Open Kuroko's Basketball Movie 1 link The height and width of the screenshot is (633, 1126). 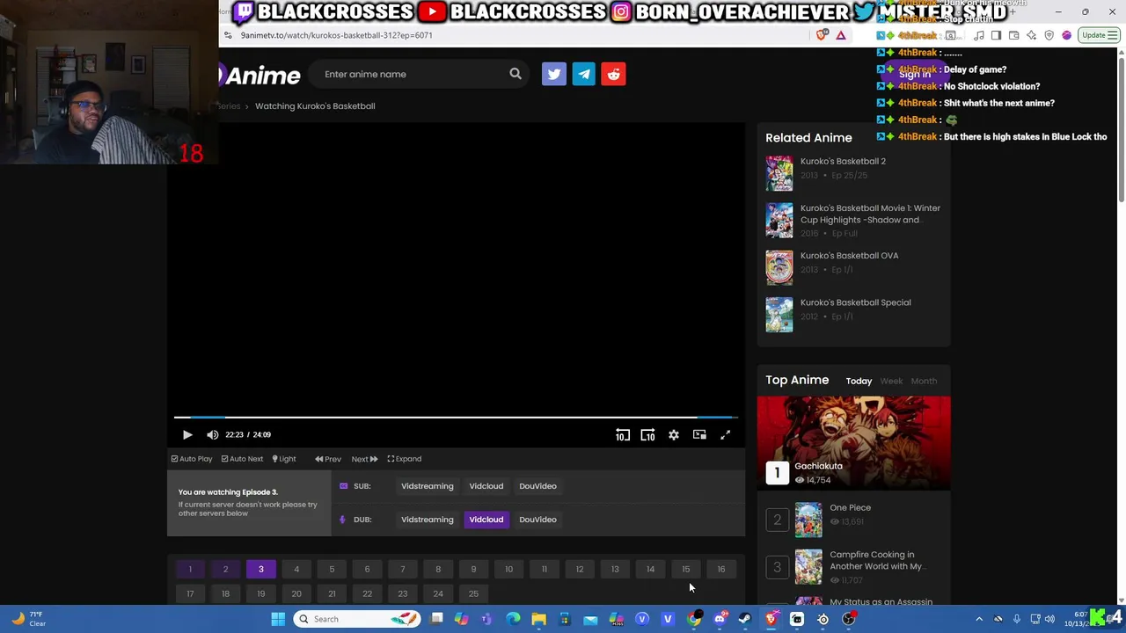coord(870,214)
